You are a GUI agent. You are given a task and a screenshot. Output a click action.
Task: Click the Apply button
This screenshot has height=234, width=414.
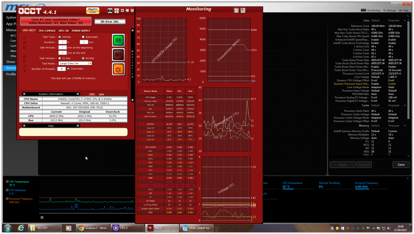tap(343, 164)
